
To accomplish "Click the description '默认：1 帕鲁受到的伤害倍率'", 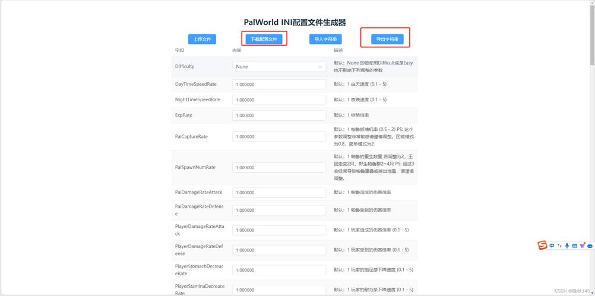I will click(x=362, y=210).
